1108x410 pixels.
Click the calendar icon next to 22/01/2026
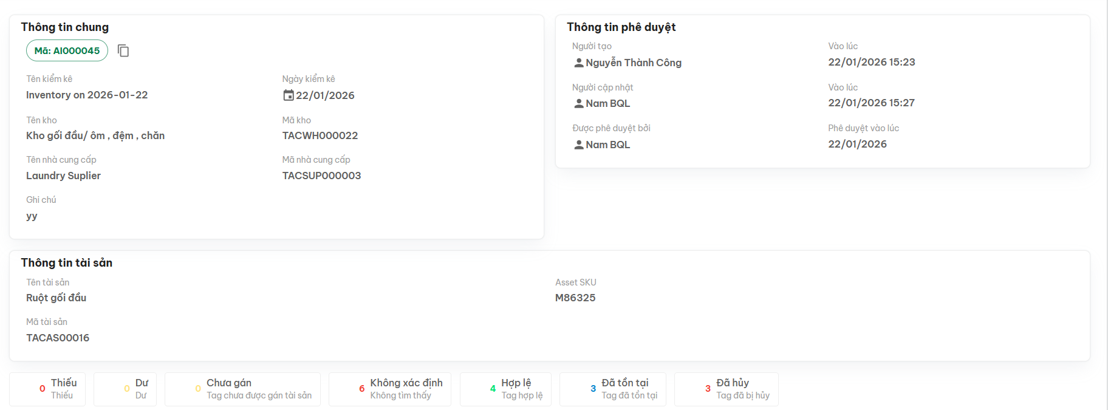[289, 95]
